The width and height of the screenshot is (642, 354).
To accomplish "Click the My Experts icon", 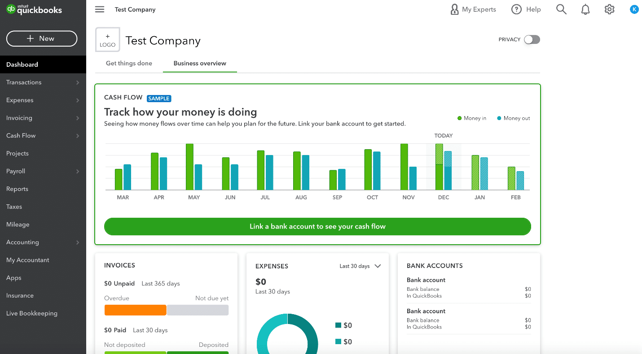I will (x=455, y=9).
